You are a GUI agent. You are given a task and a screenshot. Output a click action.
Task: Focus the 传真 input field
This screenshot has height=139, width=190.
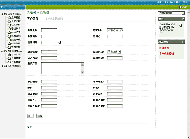coord(115,88)
